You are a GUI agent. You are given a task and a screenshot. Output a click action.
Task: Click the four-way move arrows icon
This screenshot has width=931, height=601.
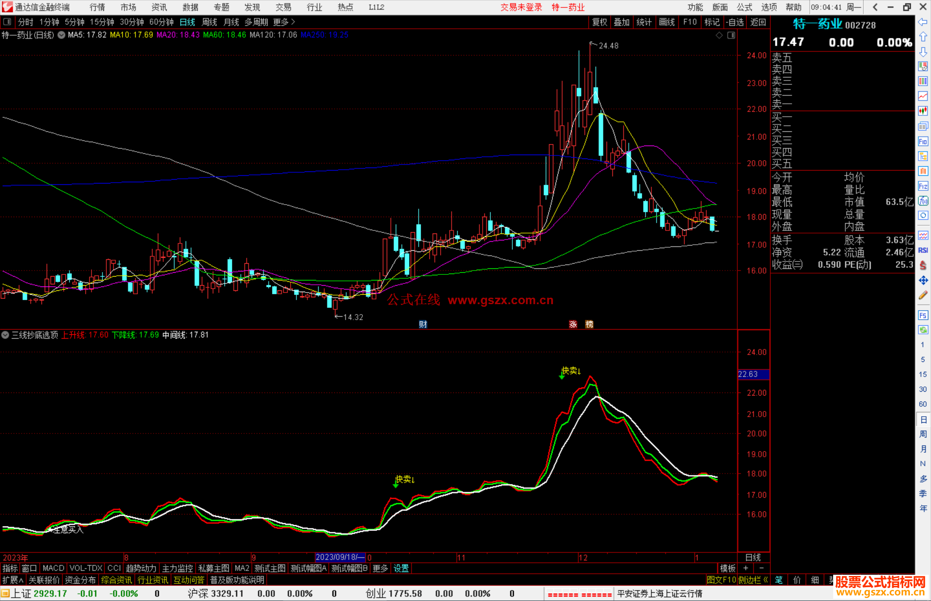pyautogui.click(x=923, y=280)
